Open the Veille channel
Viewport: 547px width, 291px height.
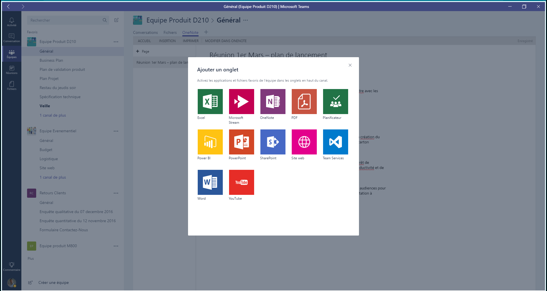[x=45, y=106]
